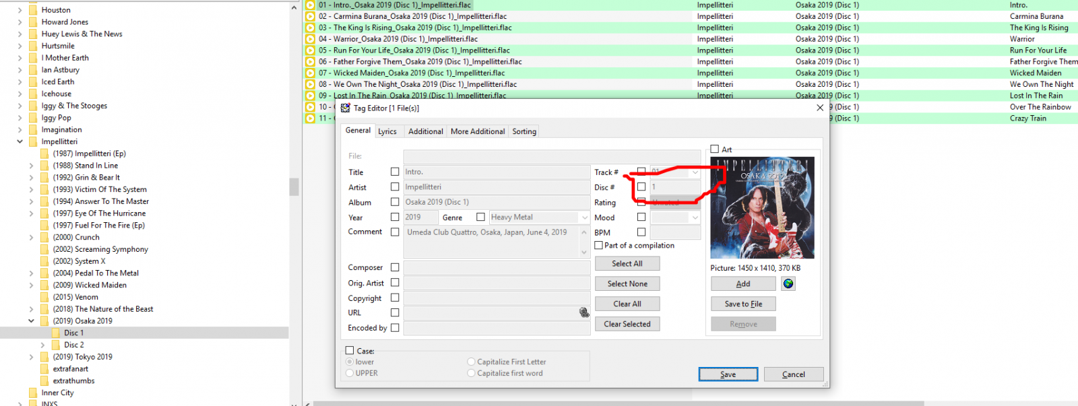Select the (1992) Grin & Bear It folder
Image resolution: width=1078 pixels, height=406 pixels.
point(86,178)
